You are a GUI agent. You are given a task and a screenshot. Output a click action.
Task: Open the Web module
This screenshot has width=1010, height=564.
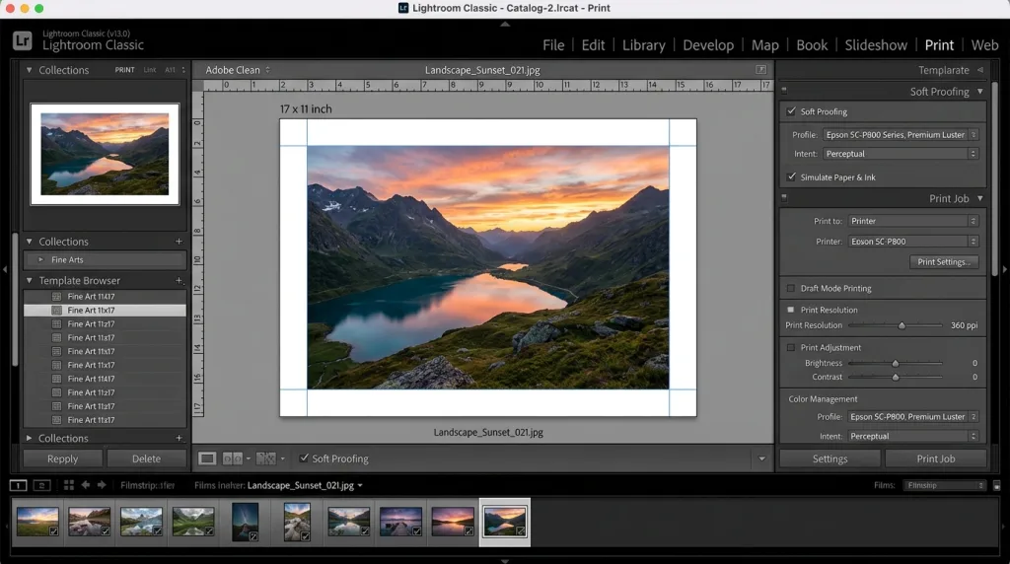coord(984,45)
